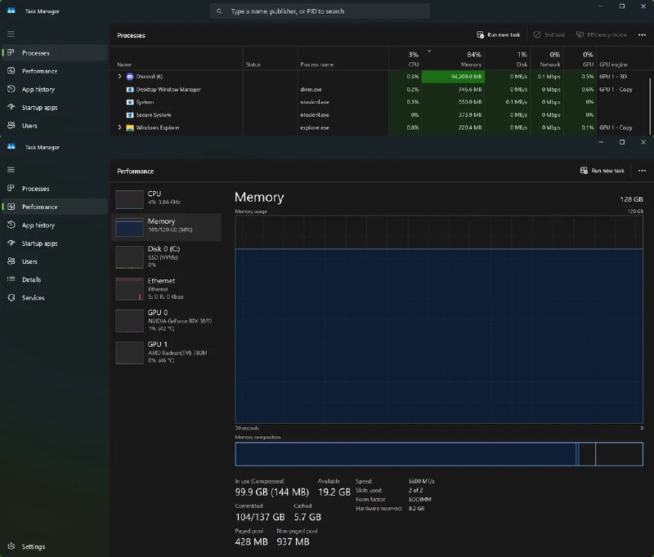654x557 pixels.
Task: Click the App history icon in lower sidebar
Action: tap(11, 225)
